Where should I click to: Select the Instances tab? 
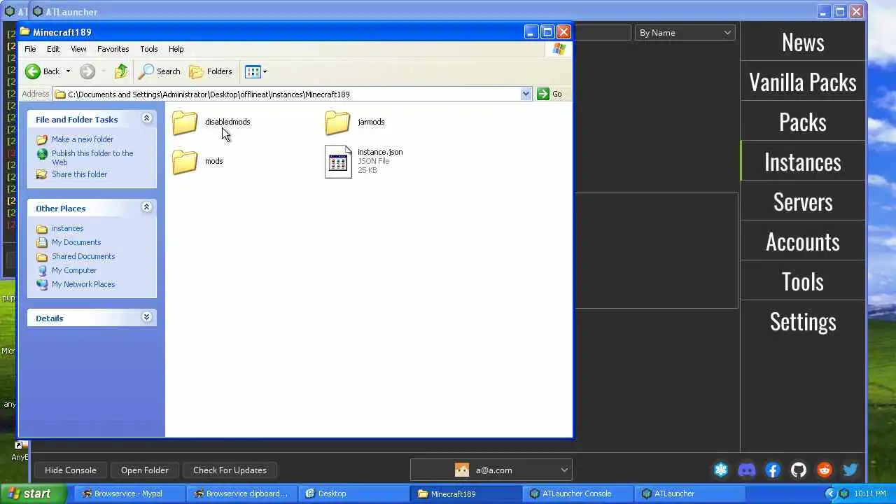[803, 162]
